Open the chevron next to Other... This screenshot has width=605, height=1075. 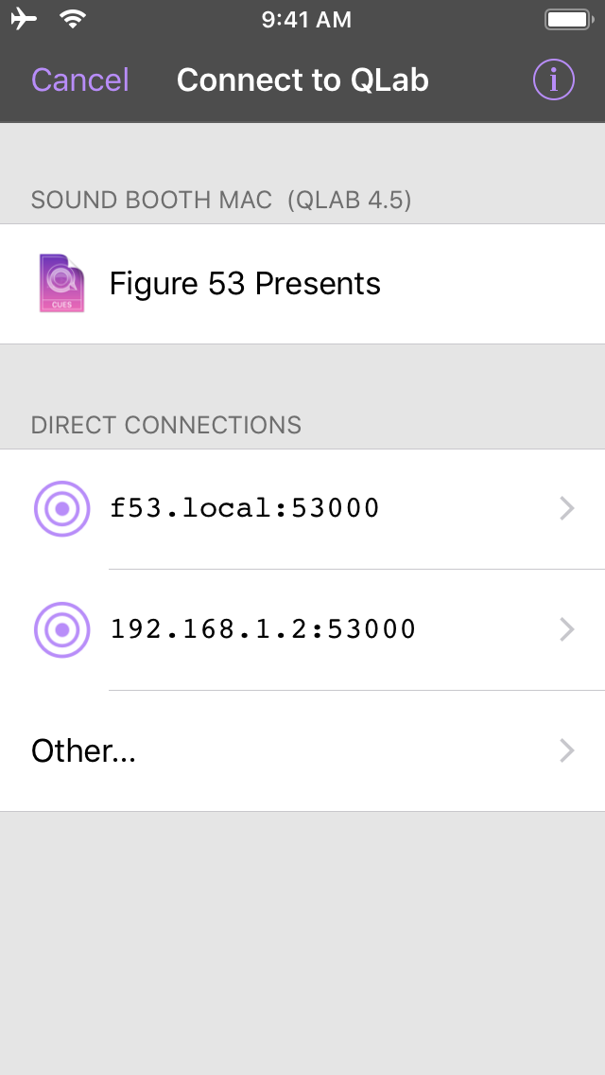(x=566, y=750)
